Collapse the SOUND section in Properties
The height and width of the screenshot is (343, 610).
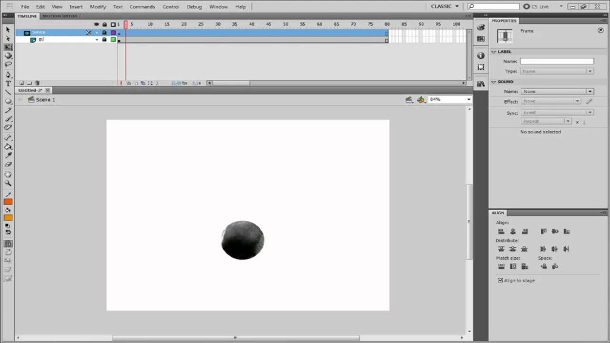click(x=494, y=82)
